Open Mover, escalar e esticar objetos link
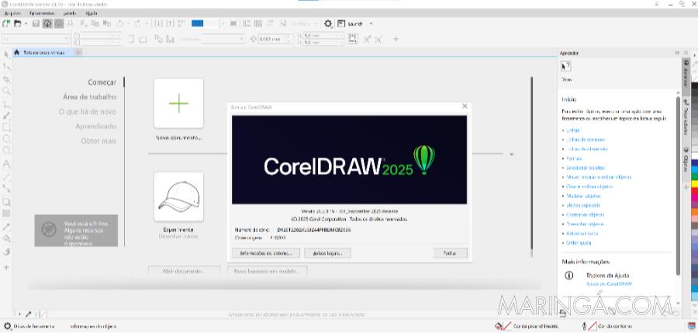Image resolution: width=698 pixels, height=333 pixels. 599,177
